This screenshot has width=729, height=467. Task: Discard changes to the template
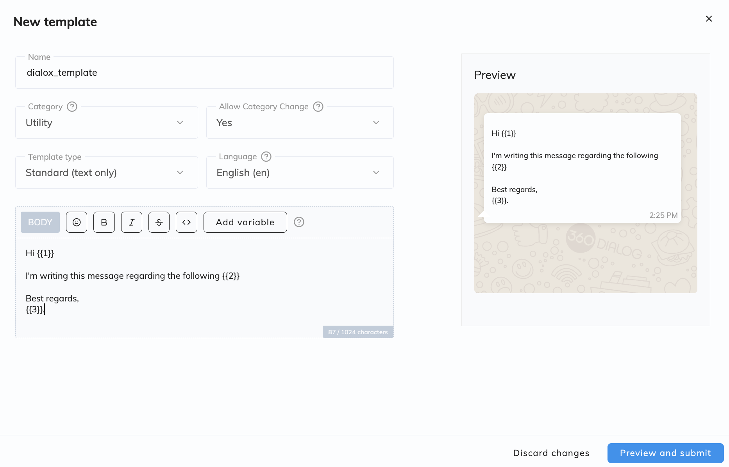pyautogui.click(x=551, y=453)
